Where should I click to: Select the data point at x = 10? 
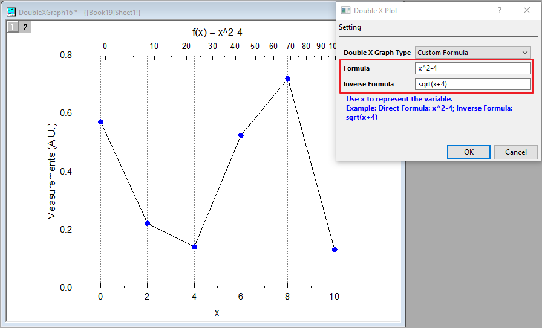coord(335,249)
